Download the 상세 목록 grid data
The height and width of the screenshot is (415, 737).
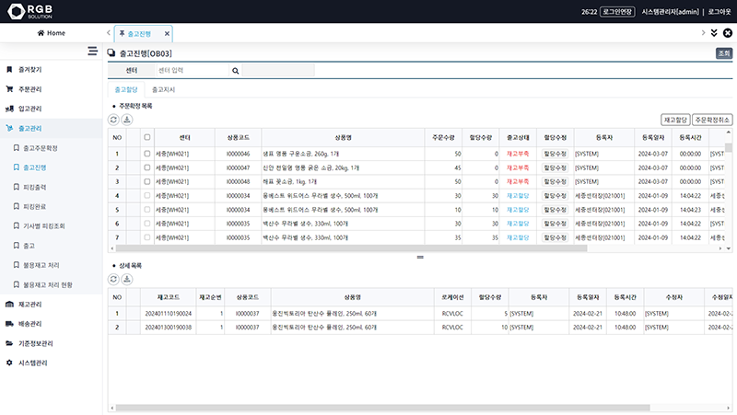[127, 280]
